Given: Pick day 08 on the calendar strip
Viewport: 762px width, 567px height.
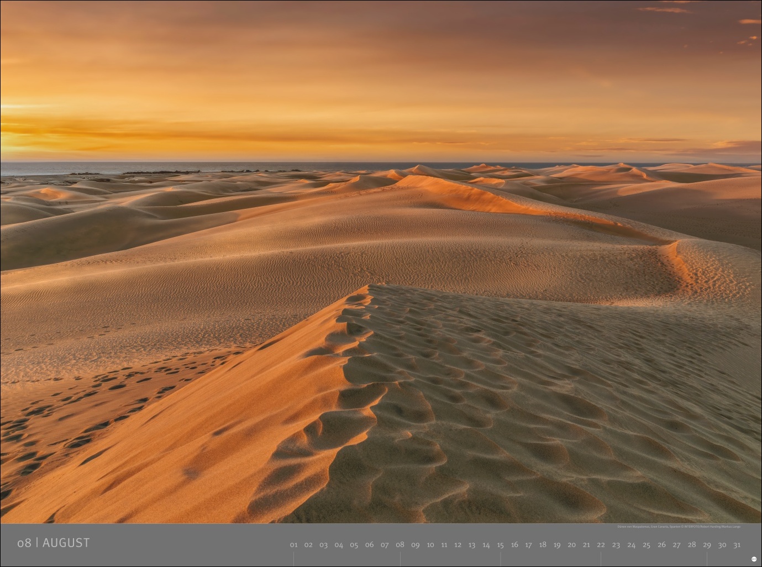Looking at the screenshot, I should (x=400, y=544).
